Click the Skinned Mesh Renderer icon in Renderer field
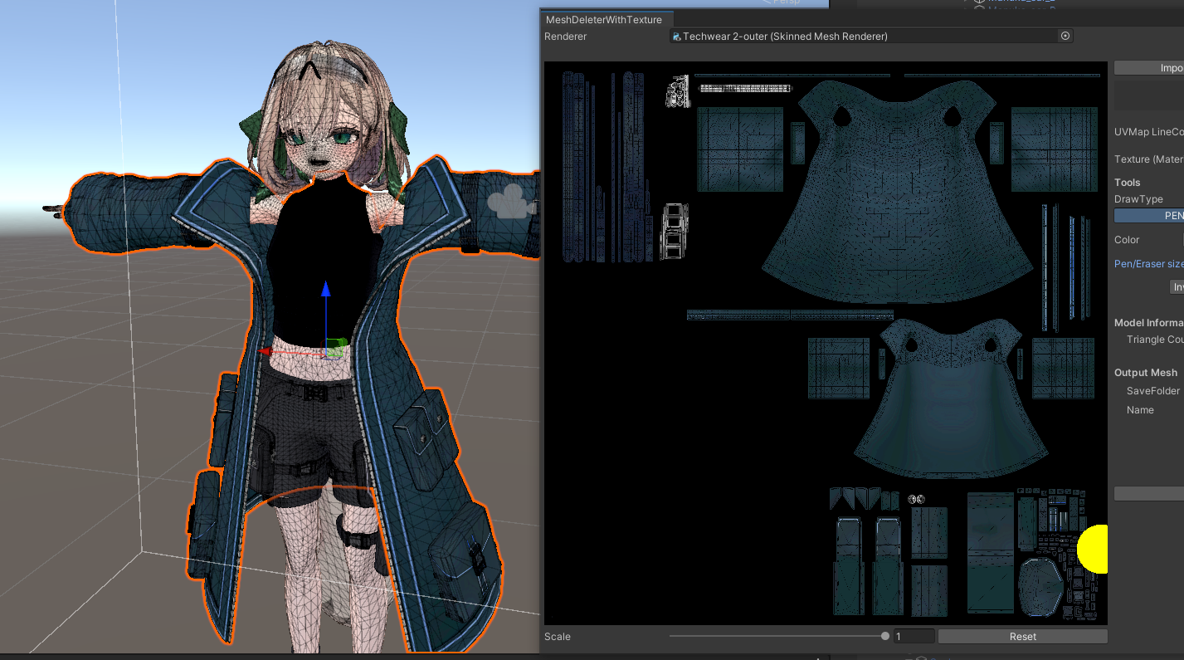Viewport: 1184px width, 660px height. point(676,37)
